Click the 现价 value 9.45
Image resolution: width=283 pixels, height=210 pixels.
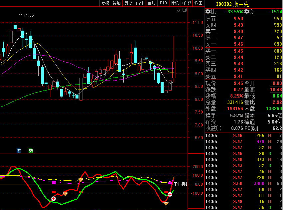(238, 84)
